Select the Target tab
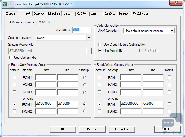The width and height of the screenshot is (185, 137). tap(25, 13)
